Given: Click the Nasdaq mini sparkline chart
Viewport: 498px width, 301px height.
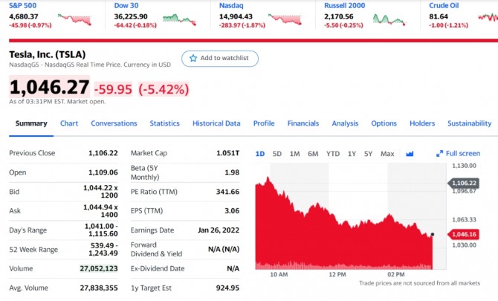Looking at the screenshot, I should [285, 19].
